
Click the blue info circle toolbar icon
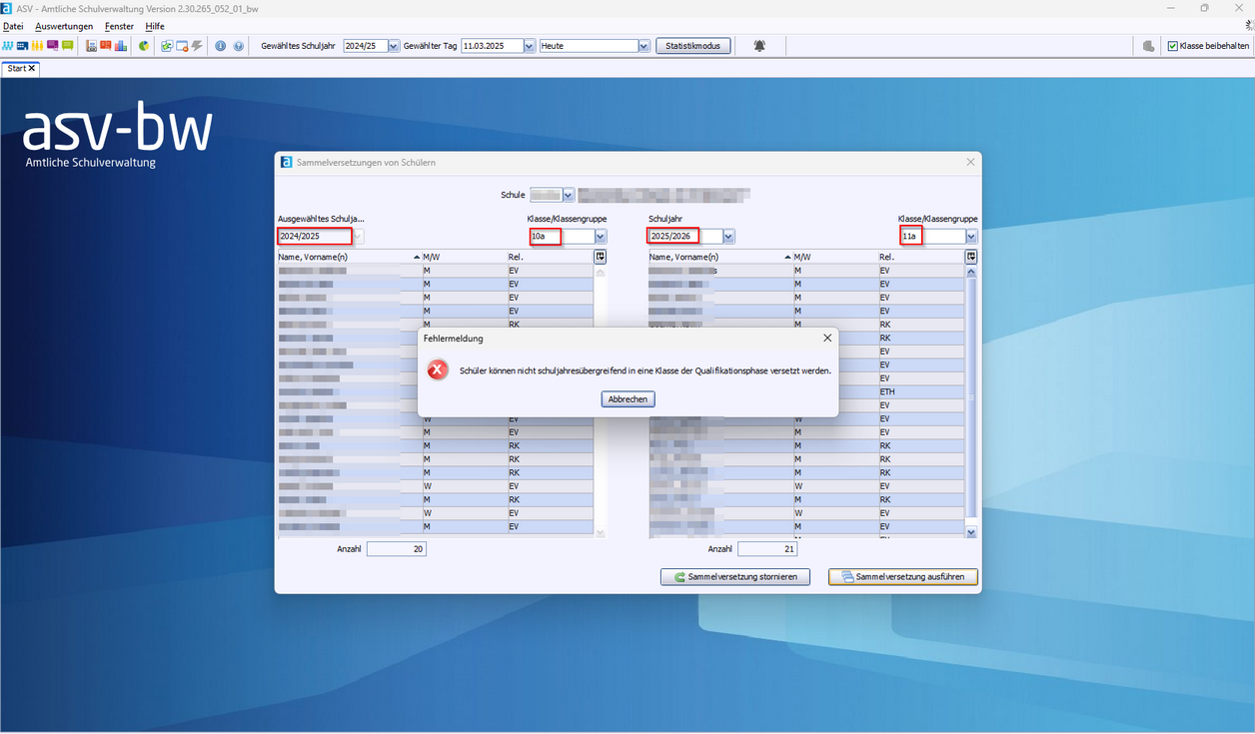[221, 46]
